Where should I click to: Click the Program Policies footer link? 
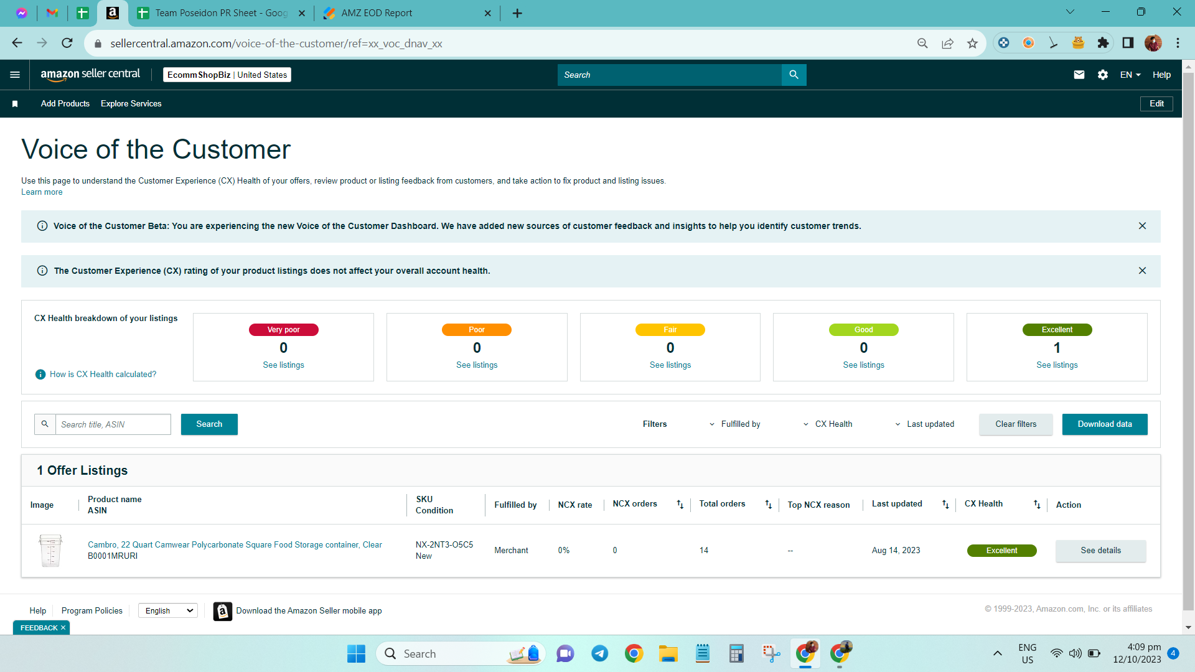(92, 611)
